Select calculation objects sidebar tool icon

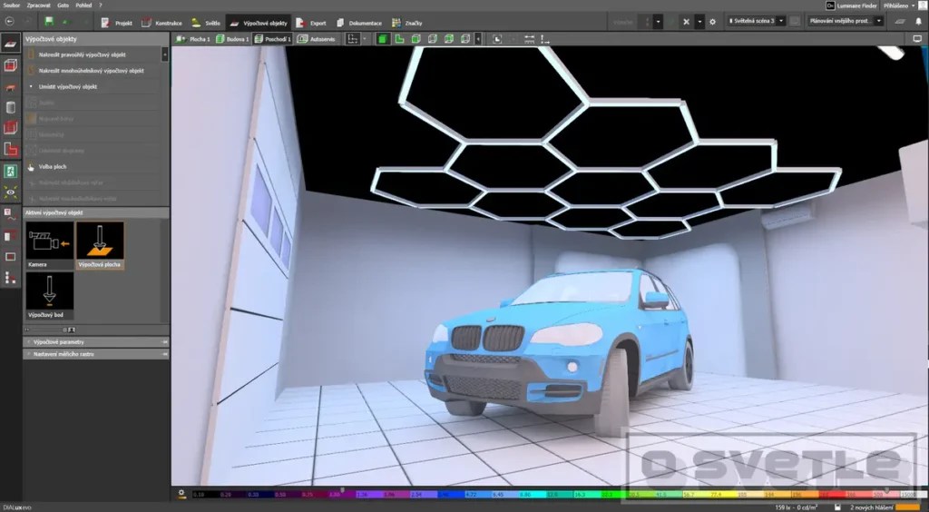10,43
